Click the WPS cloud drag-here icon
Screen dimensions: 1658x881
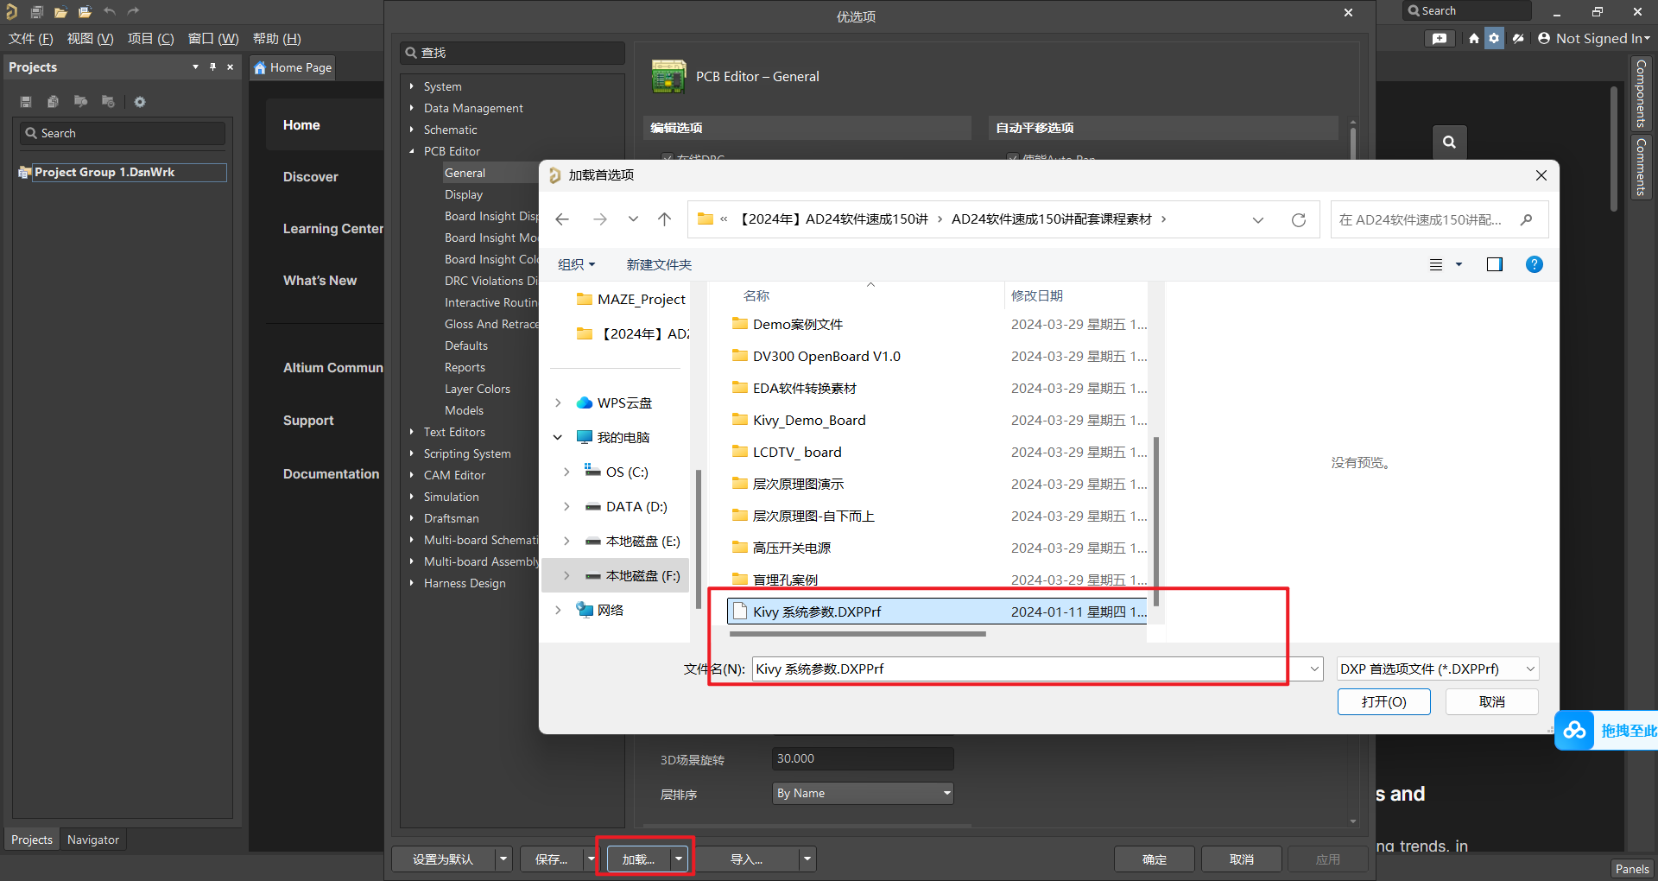click(1574, 731)
